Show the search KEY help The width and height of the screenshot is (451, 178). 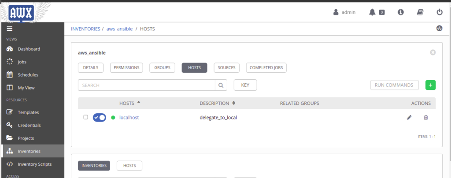click(245, 85)
